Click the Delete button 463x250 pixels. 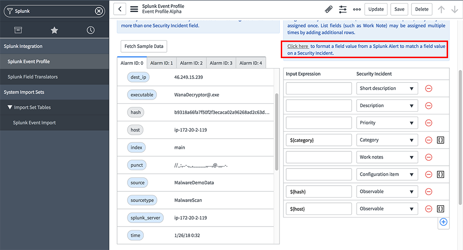pos(422,9)
